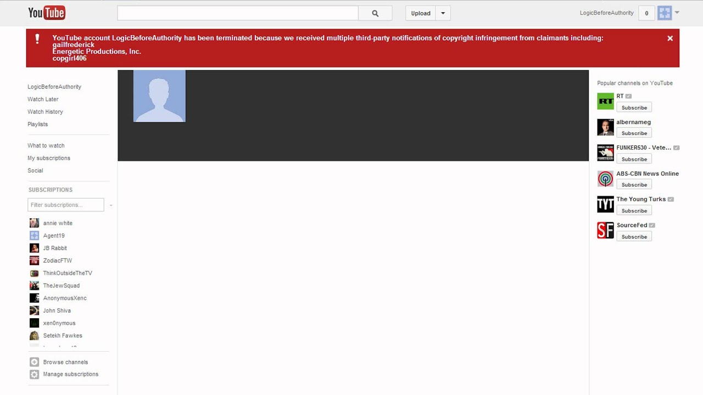This screenshot has height=395, width=703.
Task: Open SourceFed channel name link
Action: click(632, 225)
